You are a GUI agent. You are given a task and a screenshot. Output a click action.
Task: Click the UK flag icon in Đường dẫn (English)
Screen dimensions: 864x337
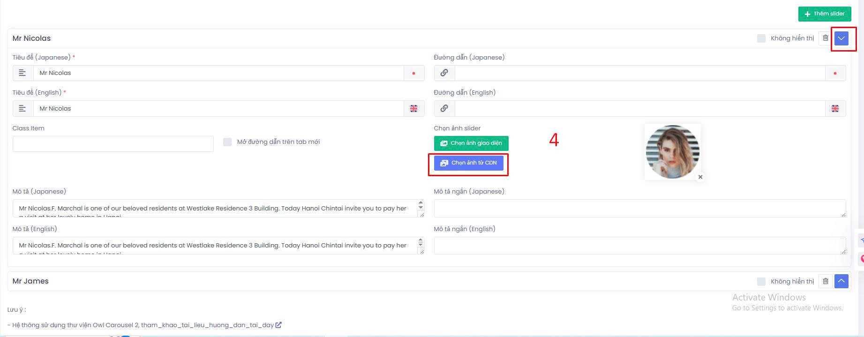(835, 109)
